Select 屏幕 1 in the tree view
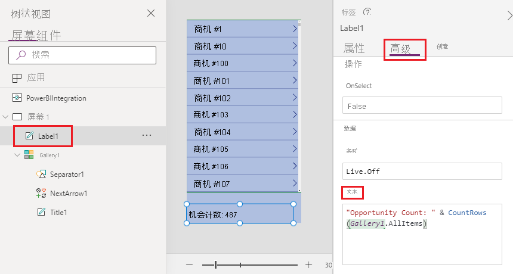Viewport: 513px width, 274px height. (38, 117)
